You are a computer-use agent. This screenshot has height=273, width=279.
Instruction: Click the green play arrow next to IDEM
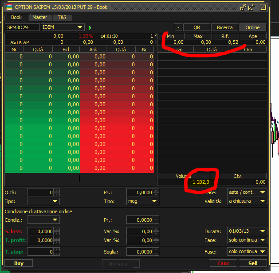[90, 28]
